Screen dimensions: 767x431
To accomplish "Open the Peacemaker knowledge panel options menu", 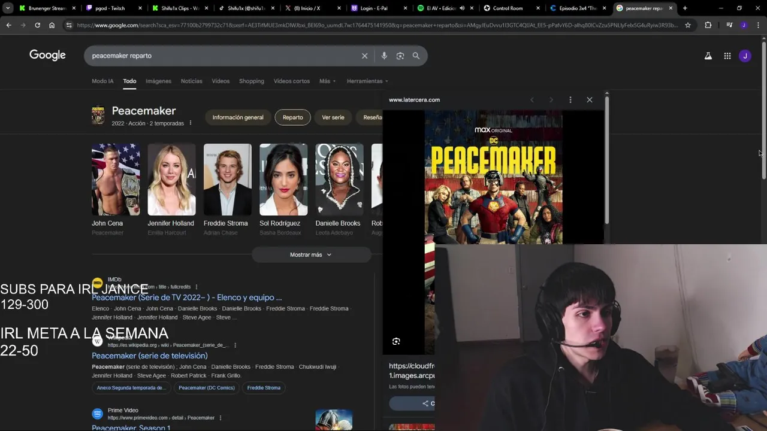I will point(191,123).
